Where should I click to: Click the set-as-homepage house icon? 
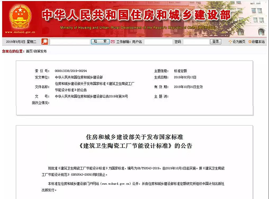click(x=230, y=42)
